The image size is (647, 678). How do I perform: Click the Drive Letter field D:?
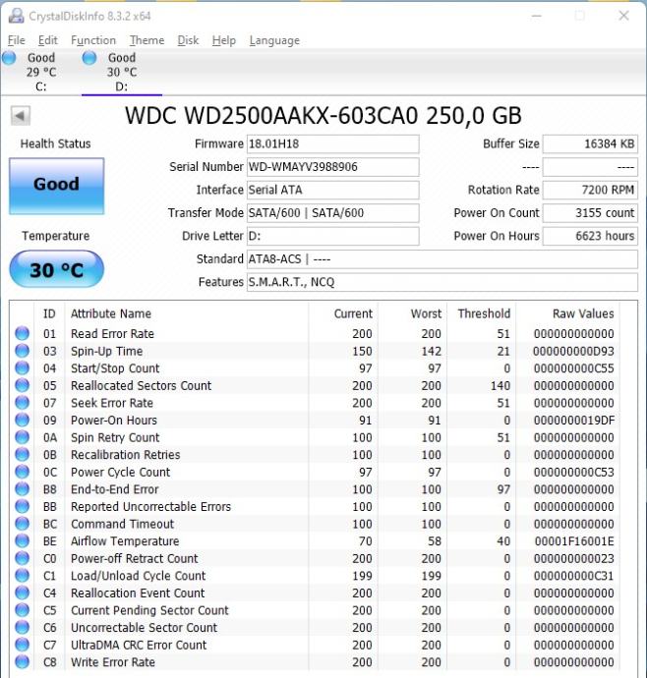click(332, 236)
